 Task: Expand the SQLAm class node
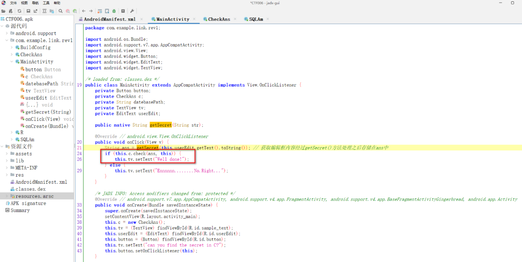tap(11, 139)
